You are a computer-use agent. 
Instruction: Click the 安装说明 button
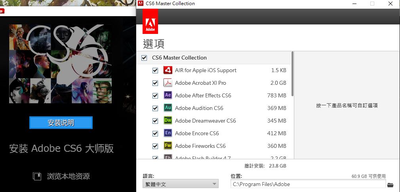pyautogui.click(x=61, y=123)
